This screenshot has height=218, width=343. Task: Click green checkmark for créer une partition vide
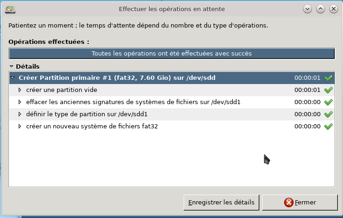point(328,90)
